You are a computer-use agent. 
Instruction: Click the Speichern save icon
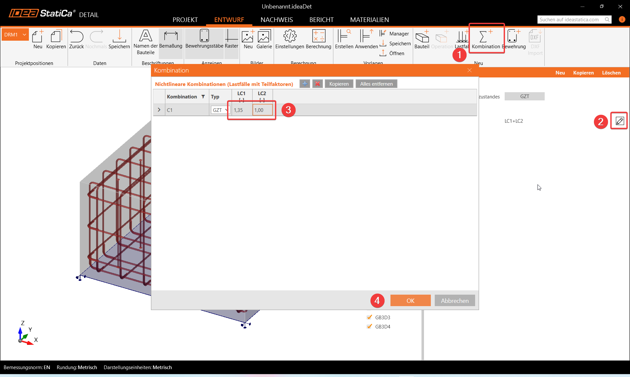tap(119, 36)
